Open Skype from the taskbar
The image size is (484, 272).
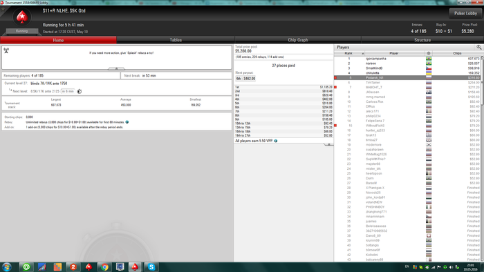(x=151, y=266)
